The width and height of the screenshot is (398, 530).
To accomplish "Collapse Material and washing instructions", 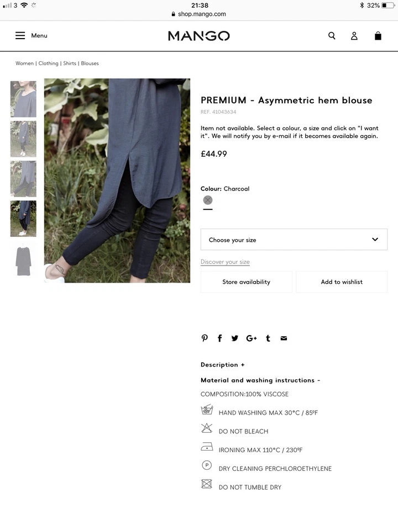I will [260, 380].
